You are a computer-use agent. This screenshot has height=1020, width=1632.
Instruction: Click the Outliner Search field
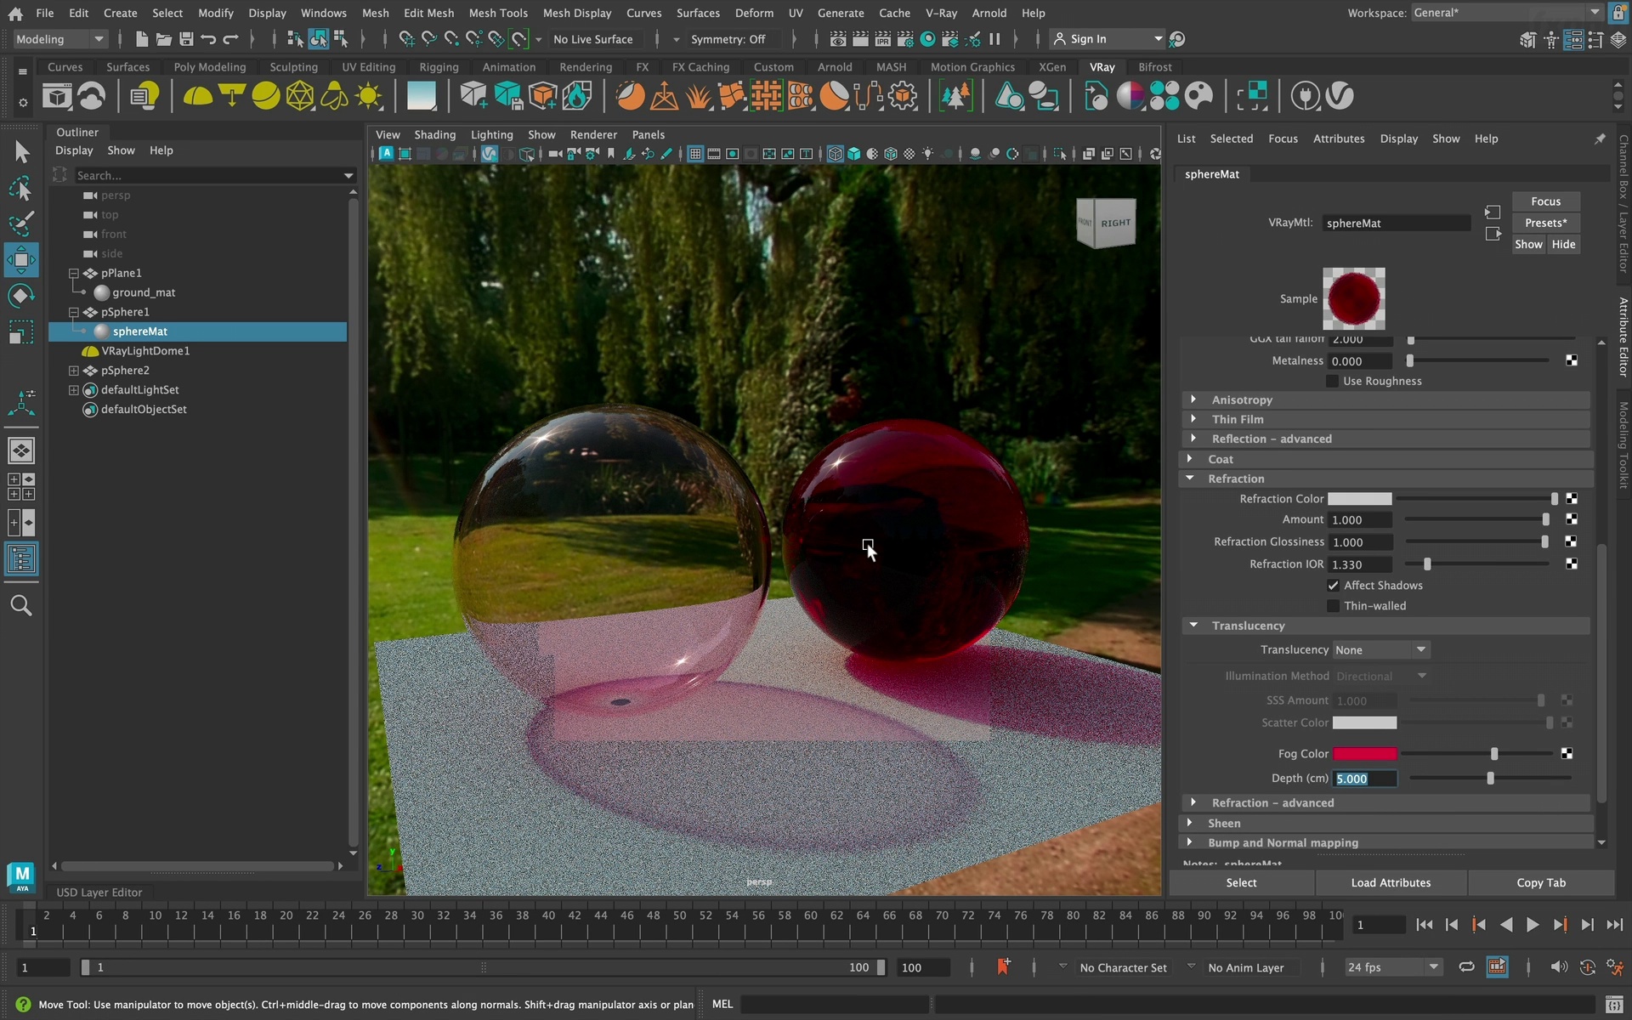point(208,175)
